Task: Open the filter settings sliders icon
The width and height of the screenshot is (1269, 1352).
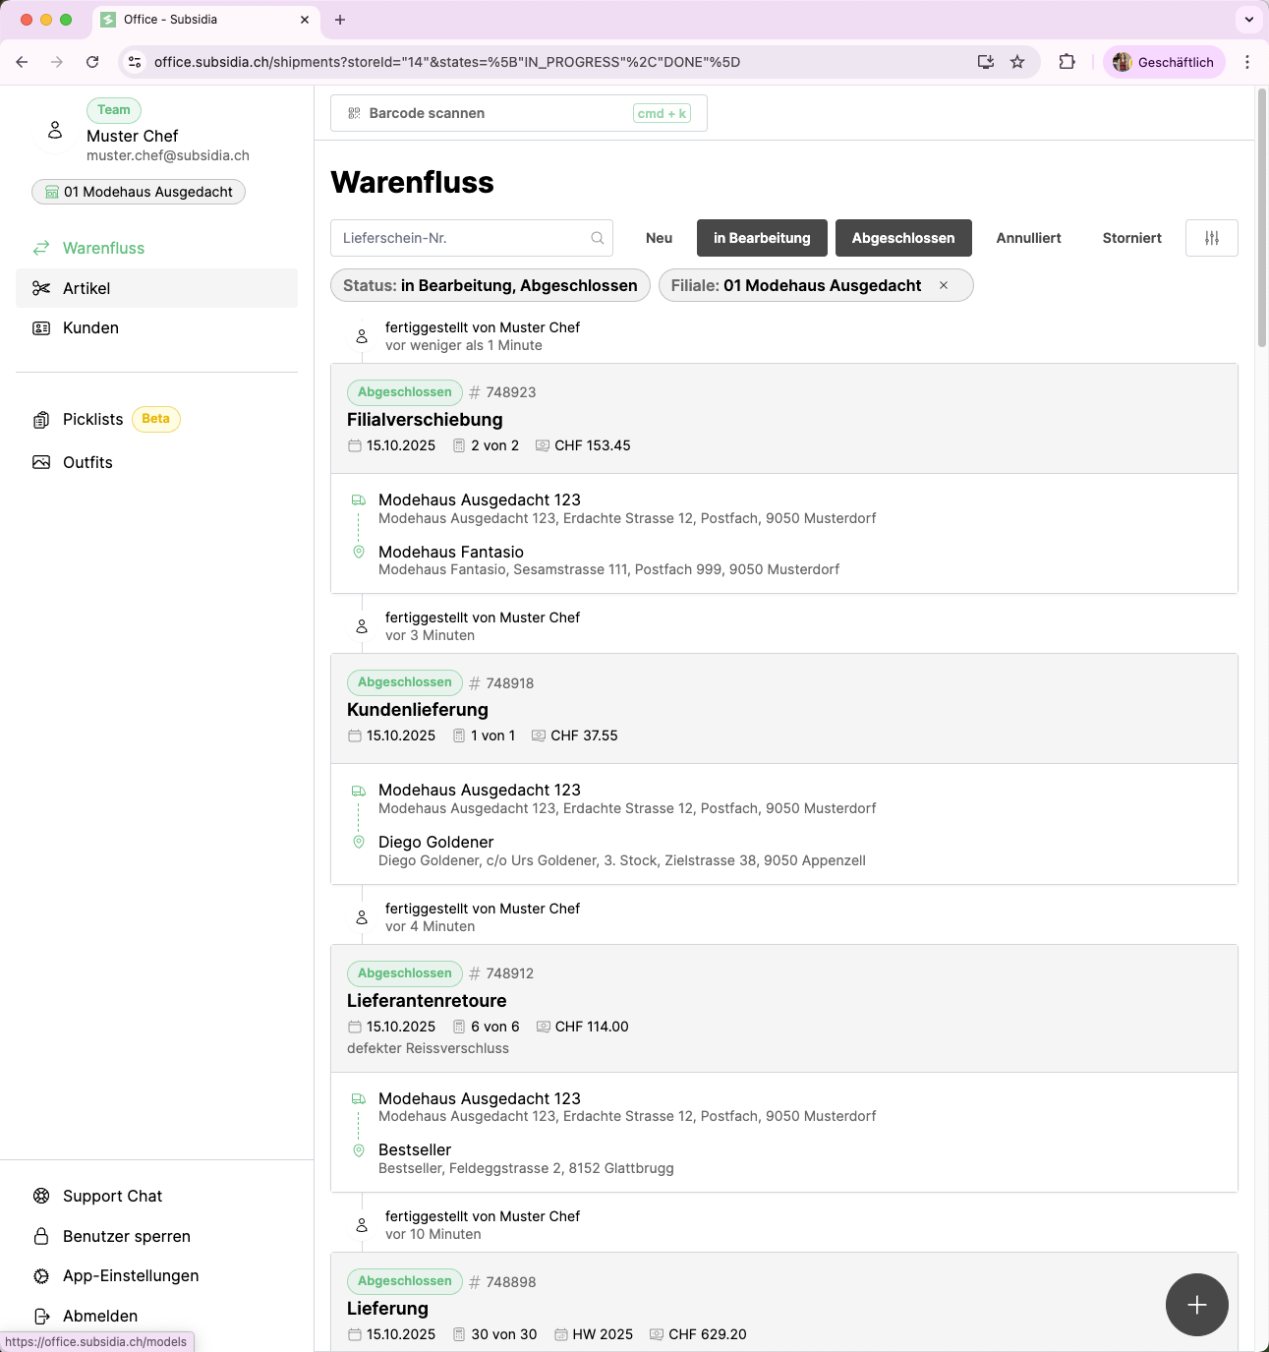Action: click(1211, 238)
